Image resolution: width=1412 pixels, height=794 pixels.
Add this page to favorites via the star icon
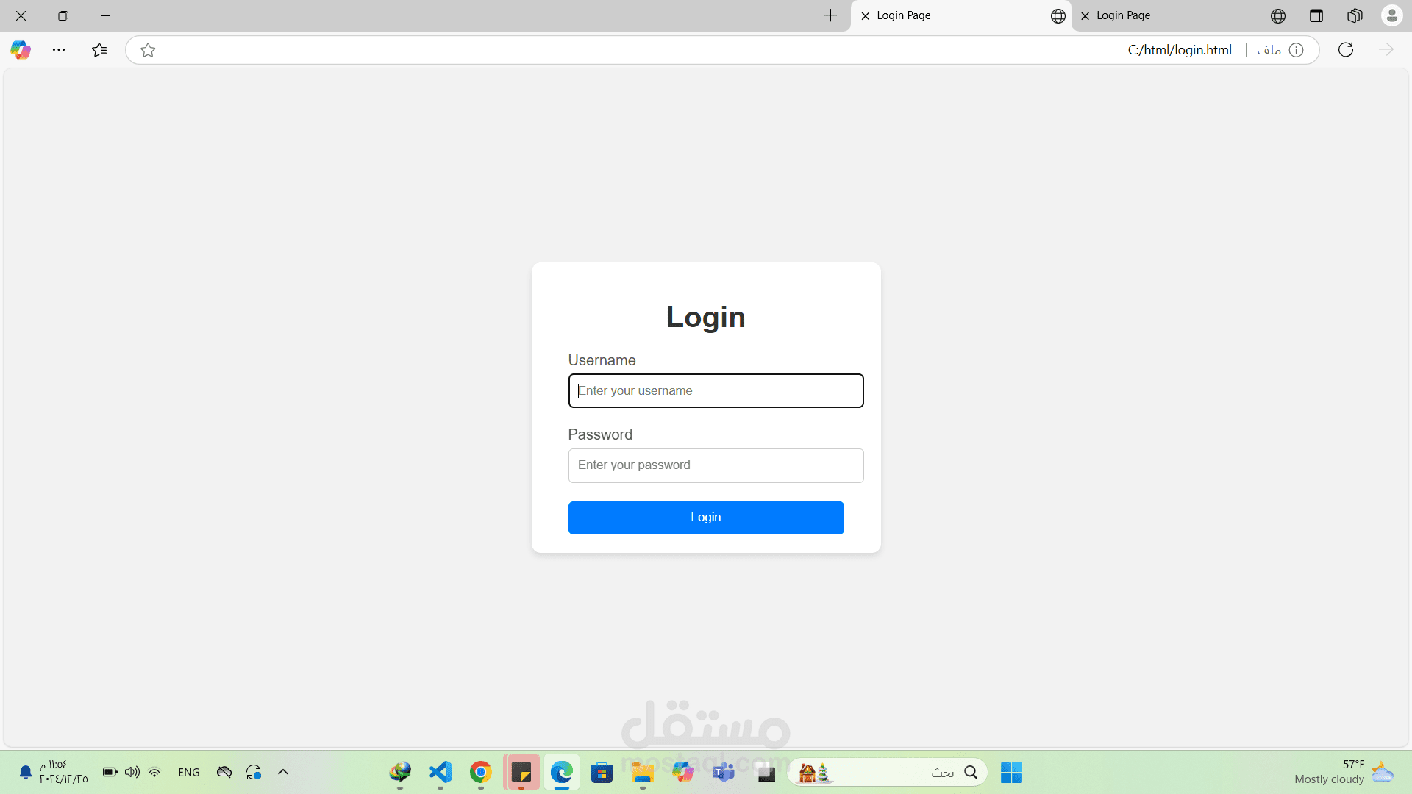click(x=148, y=50)
